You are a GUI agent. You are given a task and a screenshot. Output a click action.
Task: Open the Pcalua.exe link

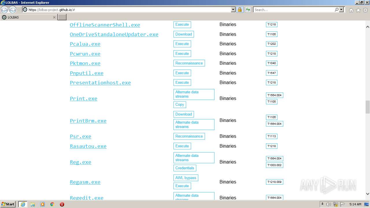[x=85, y=44]
